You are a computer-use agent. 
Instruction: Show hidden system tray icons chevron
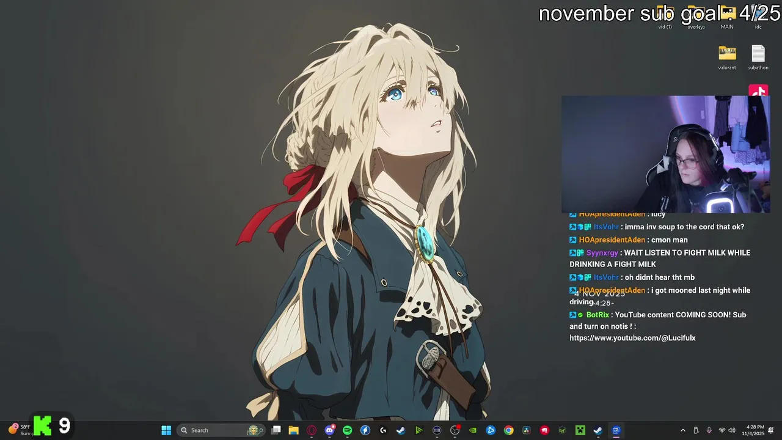[683, 430]
